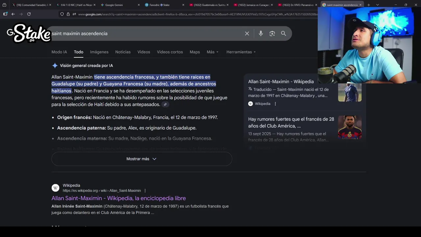The width and height of the screenshot is (421, 237).
Task: Close the 'Jamaica vs Curaçao' tab
Action: click(272, 5)
